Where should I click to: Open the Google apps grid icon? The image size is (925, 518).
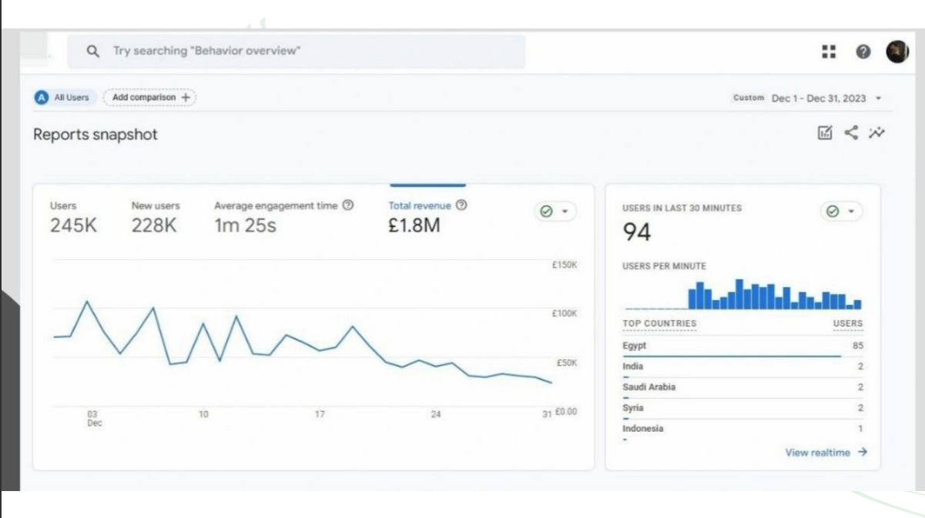[x=829, y=52]
